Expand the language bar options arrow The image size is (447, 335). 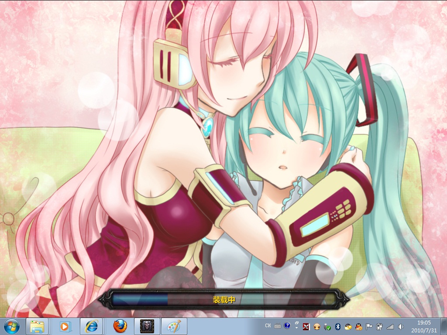[x=297, y=328]
